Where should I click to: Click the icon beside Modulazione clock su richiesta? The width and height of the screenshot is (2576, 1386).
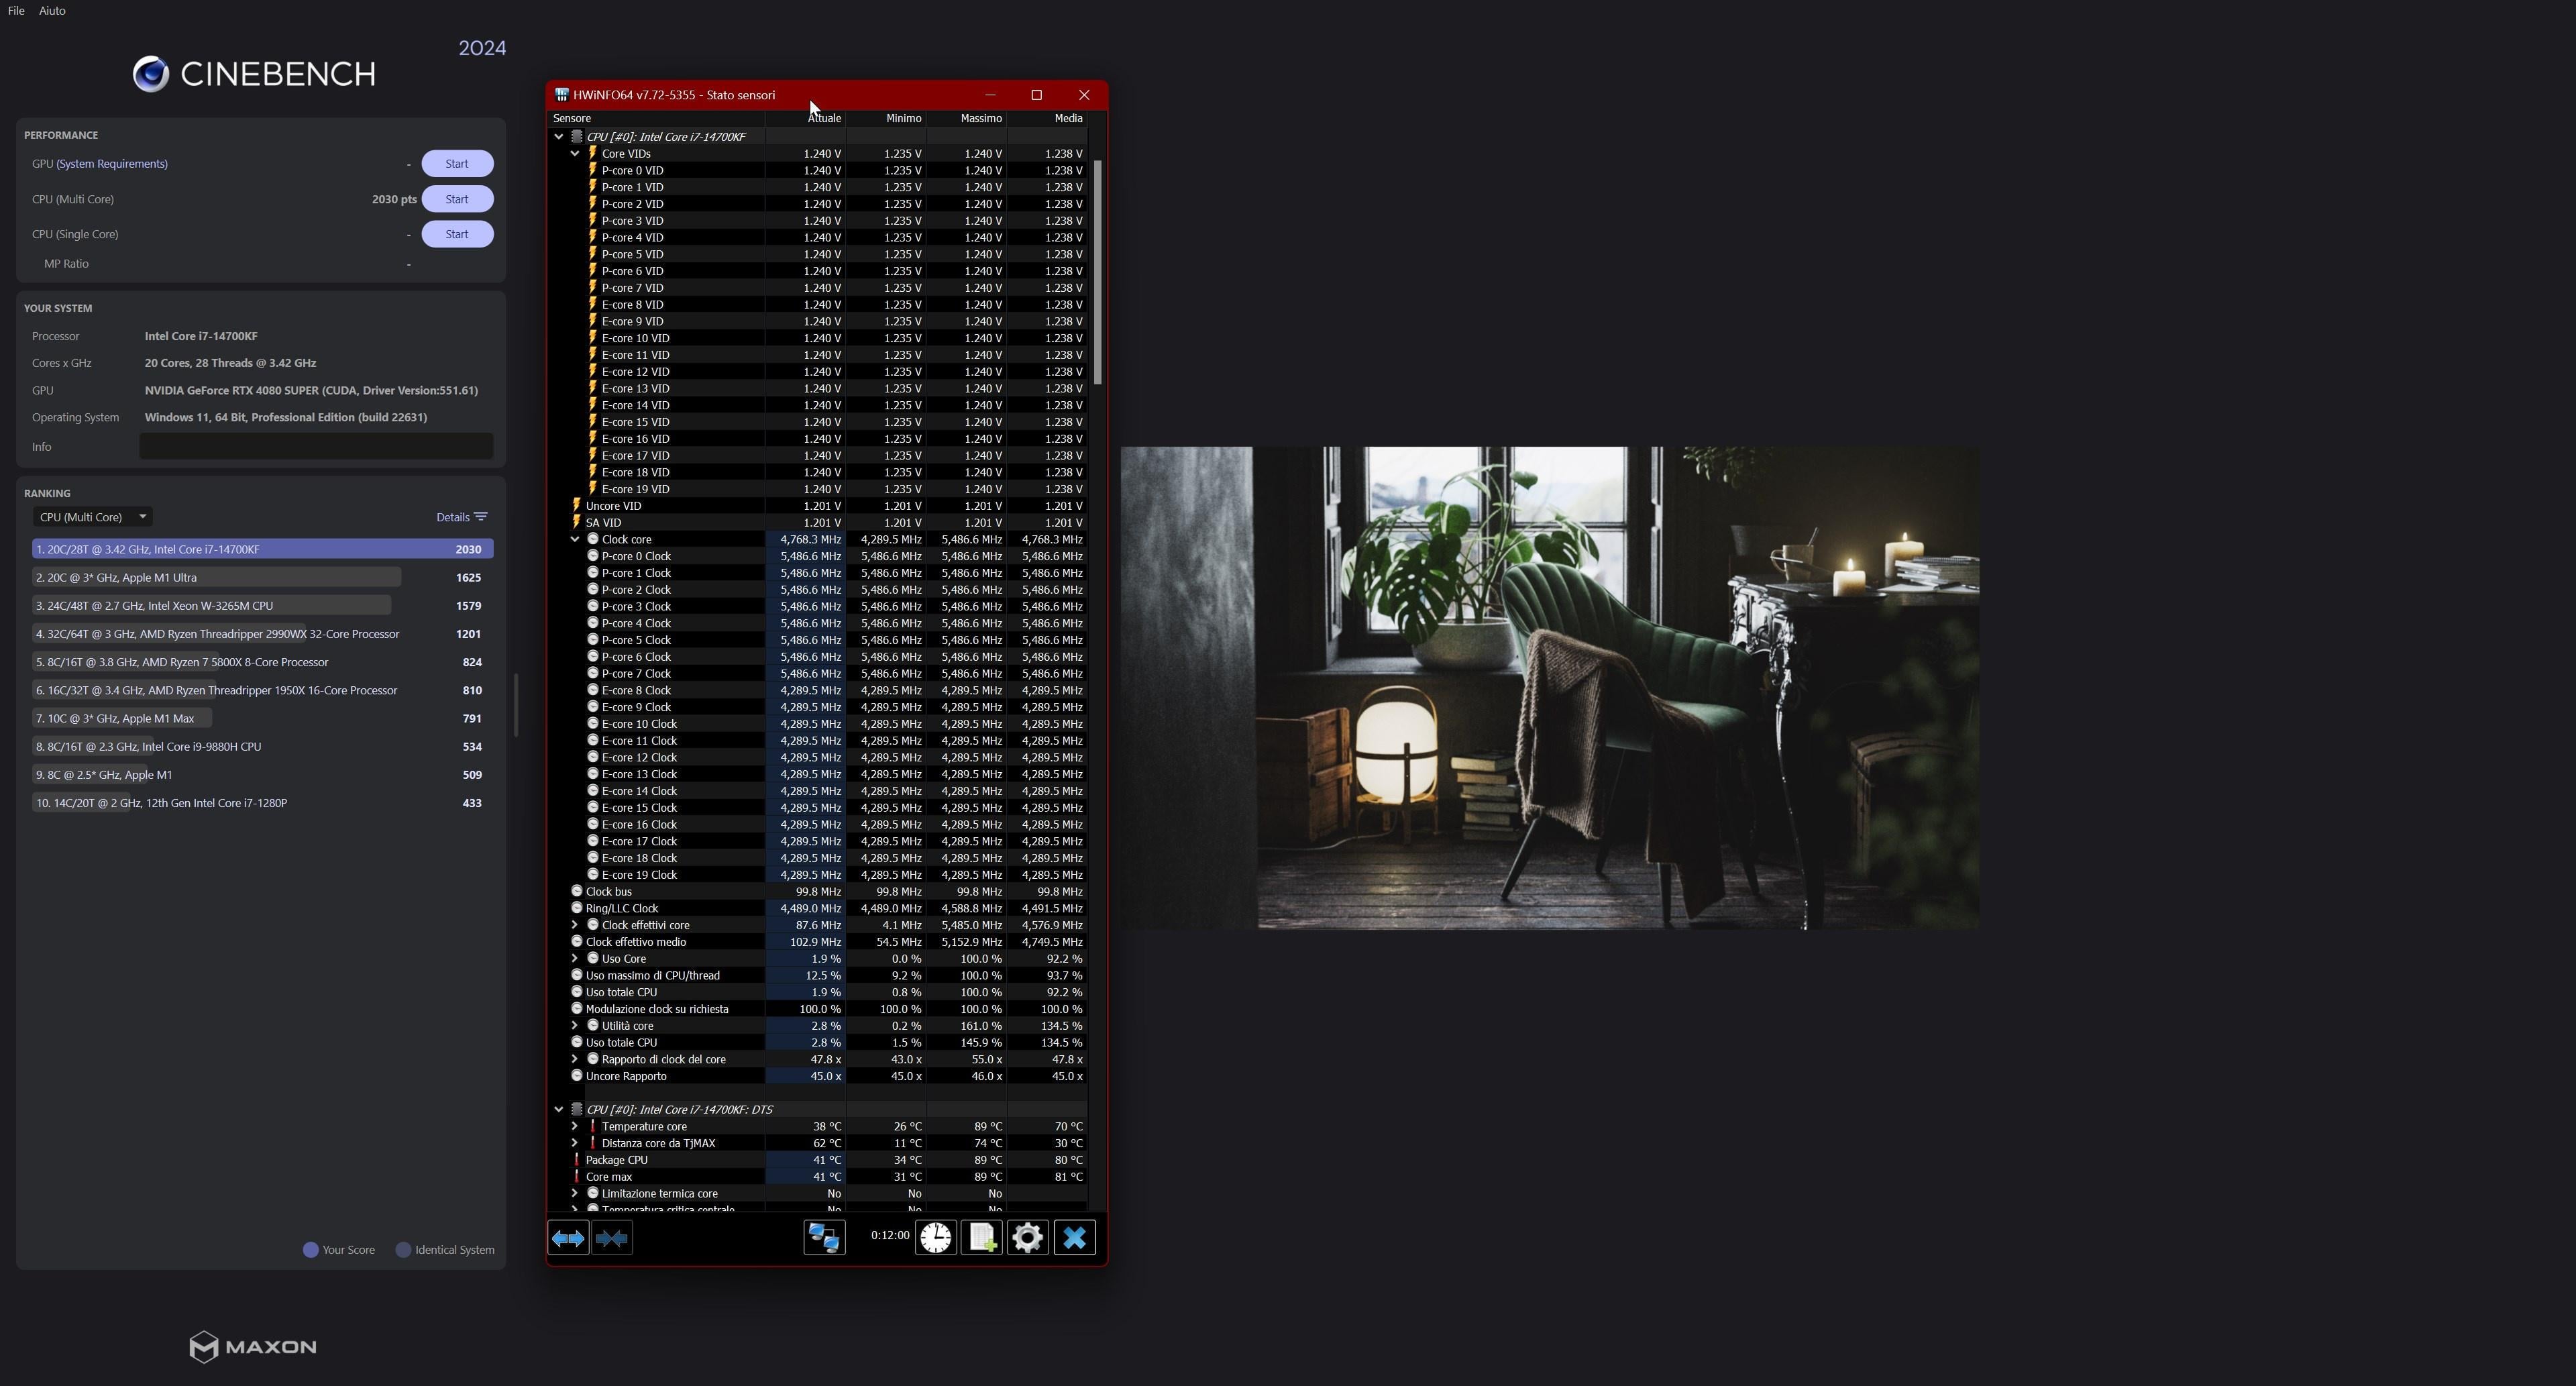[577, 1009]
